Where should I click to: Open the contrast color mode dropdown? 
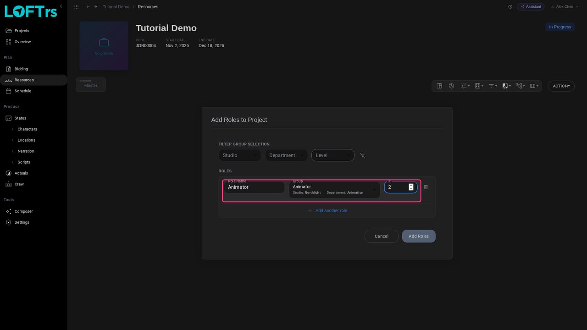tap(506, 86)
